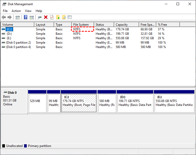Viewport: 196px width, 155px height.
Task: Click the Connect/Rescan disk toolbar icon
Action: 40,17
